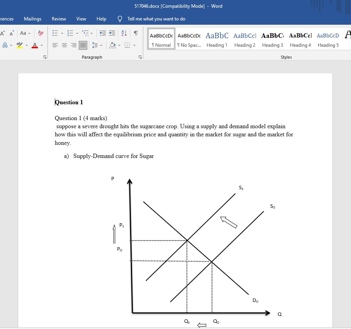Increase paragraph indent

pyautogui.click(x=112, y=33)
